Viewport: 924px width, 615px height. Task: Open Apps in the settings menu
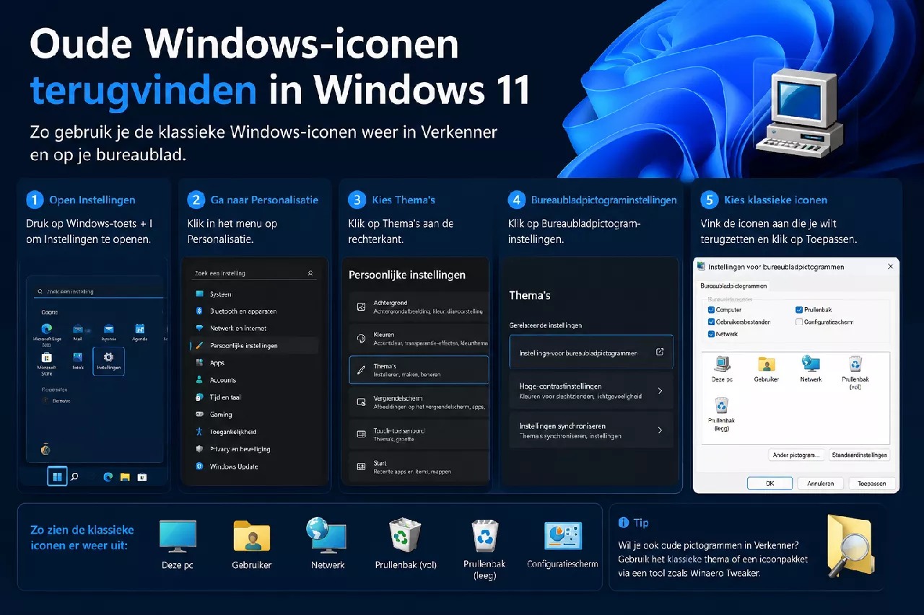tap(254, 363)
